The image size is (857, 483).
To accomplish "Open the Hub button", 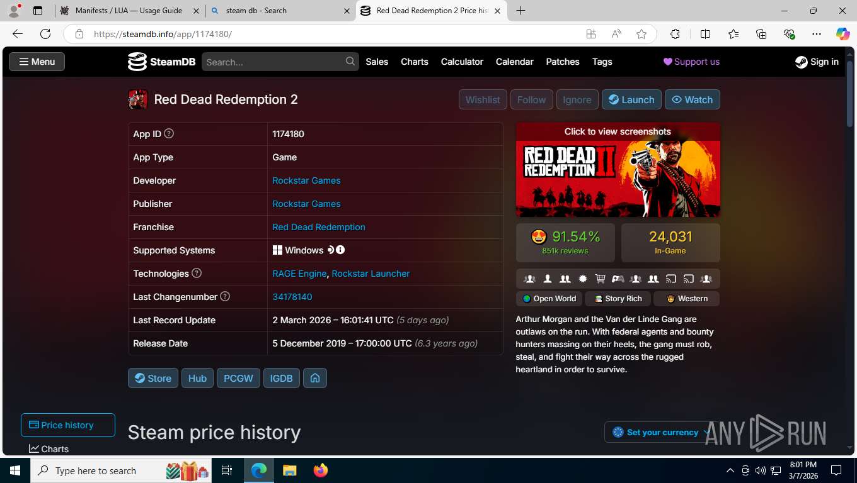I will coord(197,378).
